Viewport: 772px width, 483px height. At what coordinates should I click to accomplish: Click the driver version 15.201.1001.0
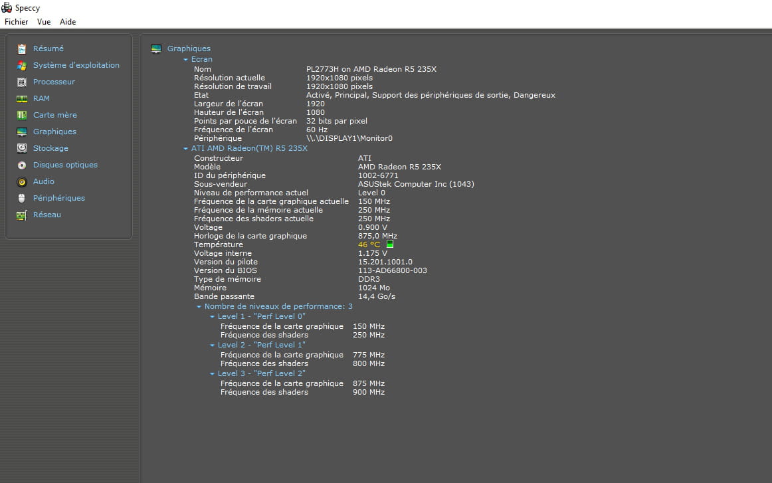pos(385,262)
